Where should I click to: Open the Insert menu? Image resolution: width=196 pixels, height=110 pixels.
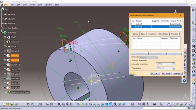pos(32,5)
